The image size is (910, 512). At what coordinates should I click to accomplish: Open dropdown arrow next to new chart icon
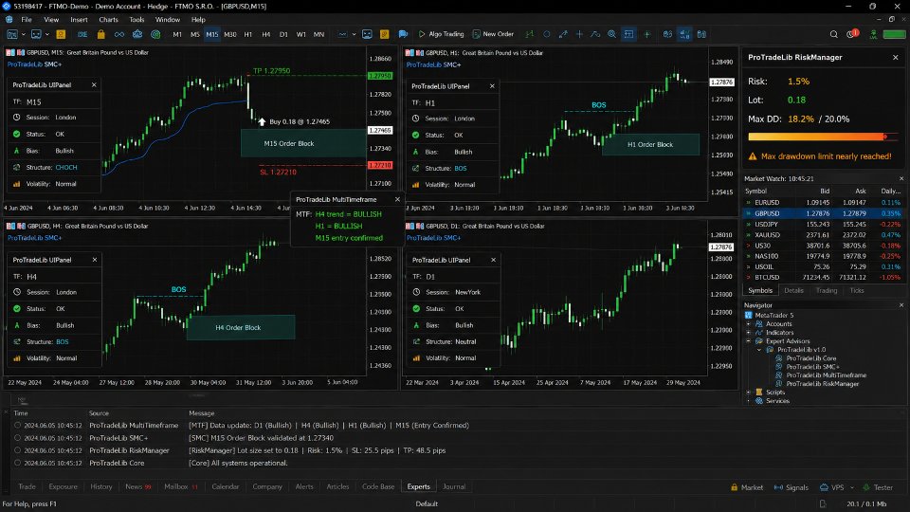point(23,34)
